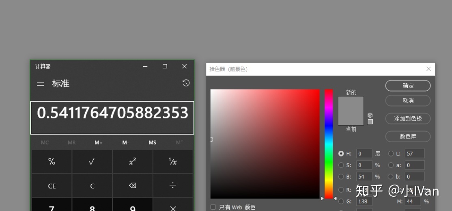Click the 添加到色板 (Add to Swatches) button

click(408, 119)
